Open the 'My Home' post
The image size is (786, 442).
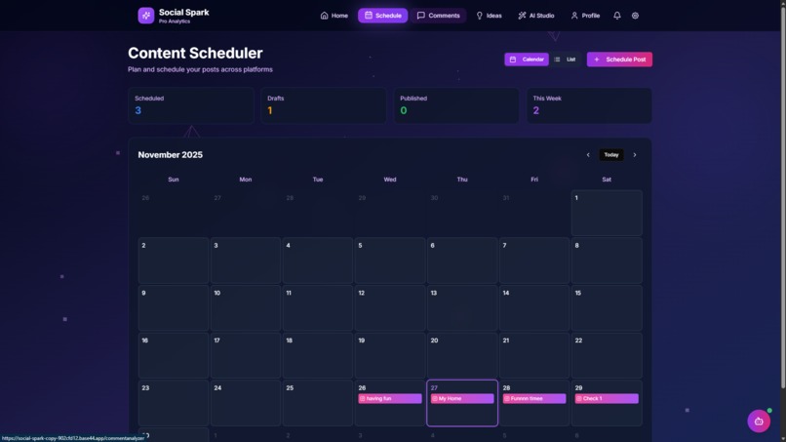pos(462,398)
